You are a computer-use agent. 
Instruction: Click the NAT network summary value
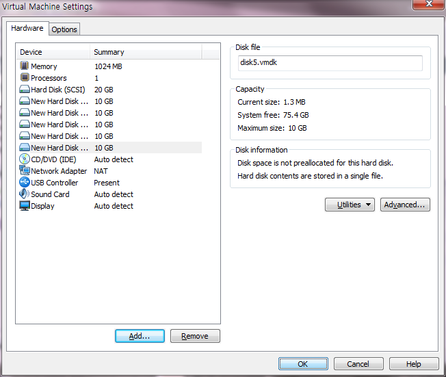[101, 171]
